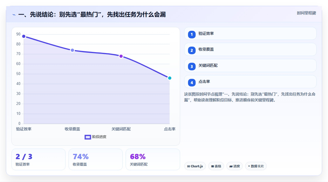This screenshot has width=328, height=182.
Task: Open the 关键词匹配 milestone row
Action: [x=250, y=66]
